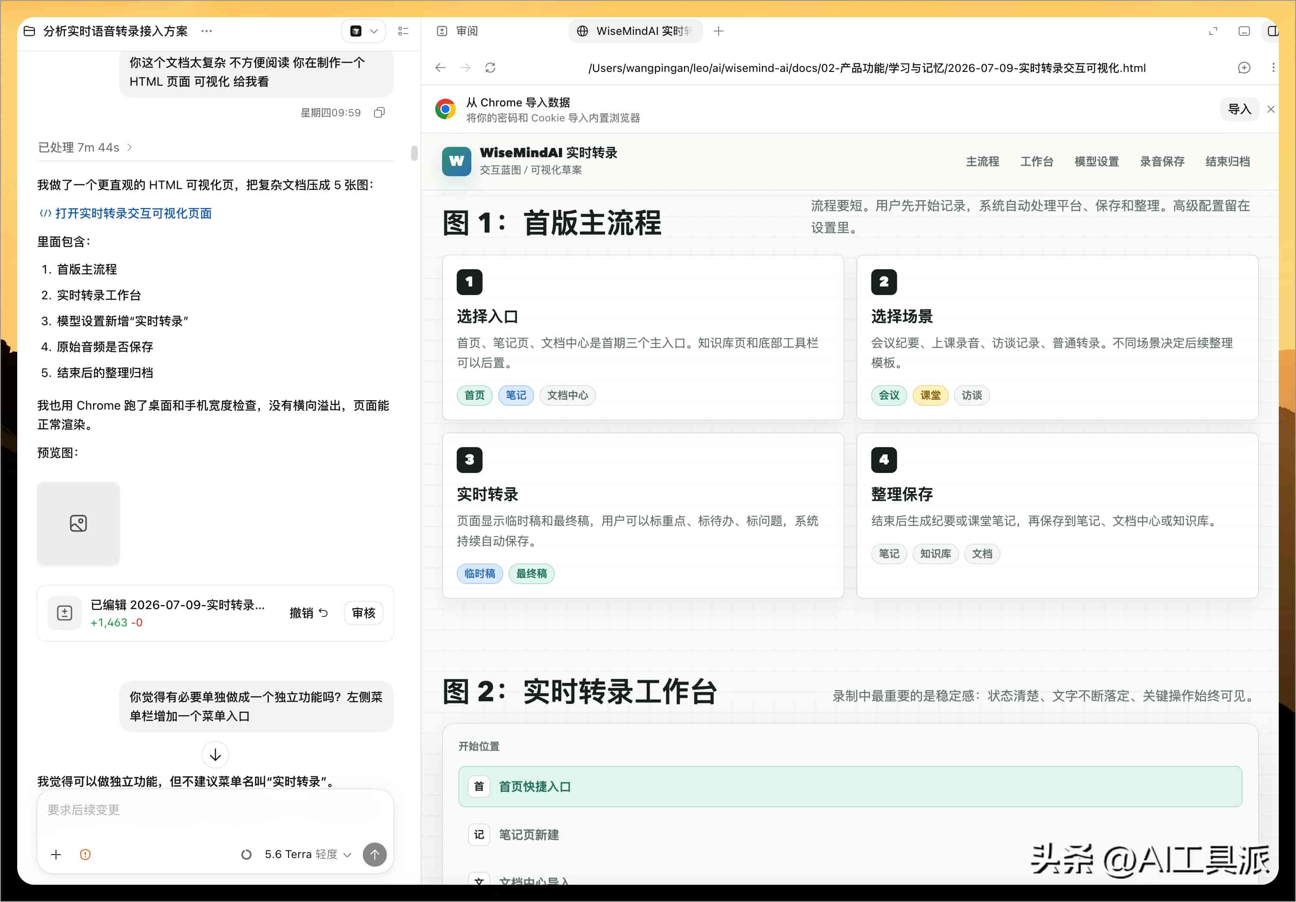Go forward in the built-in browser
The height and width of the screenshot is (902, 1296).
465,68
